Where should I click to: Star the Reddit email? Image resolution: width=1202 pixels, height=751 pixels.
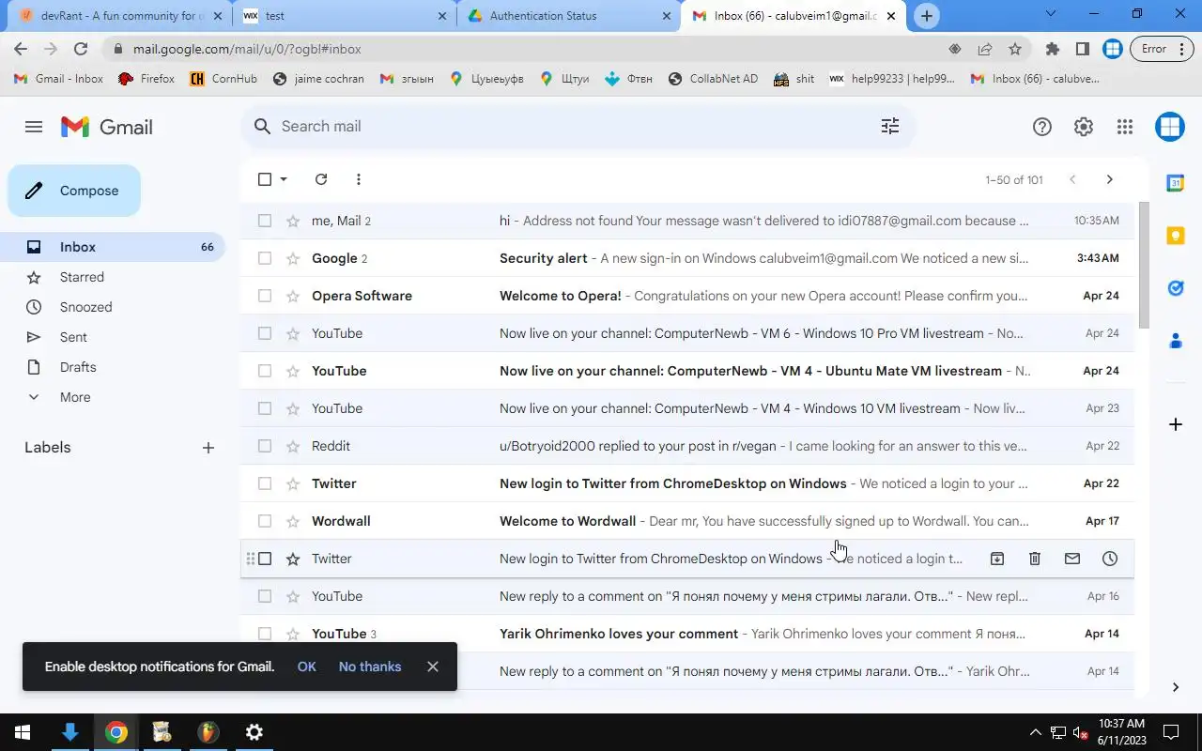point(293,446)
